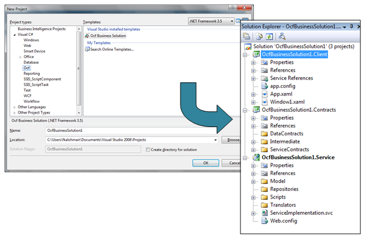Click the Name input field

143,130
